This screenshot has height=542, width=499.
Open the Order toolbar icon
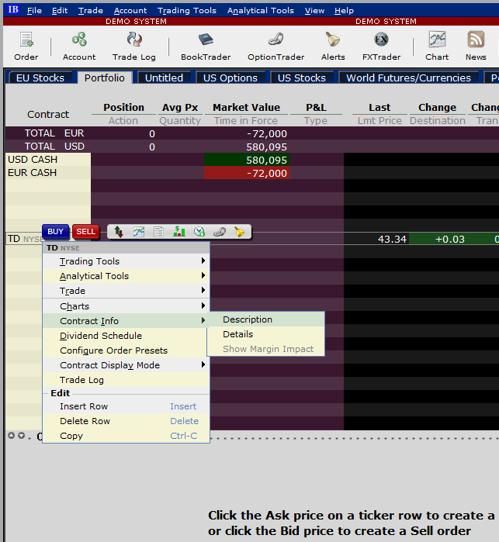26,46
